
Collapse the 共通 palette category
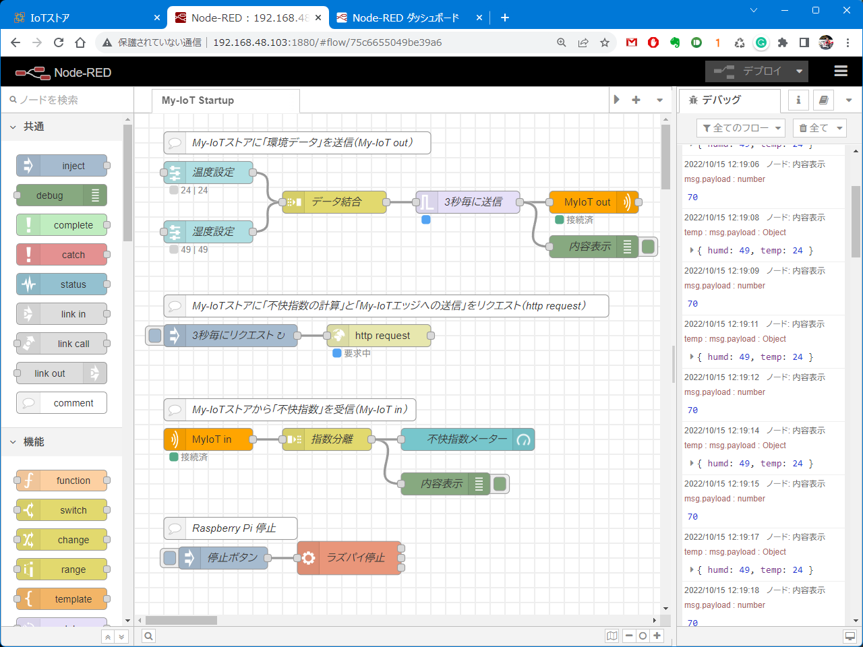pos(61,127)
